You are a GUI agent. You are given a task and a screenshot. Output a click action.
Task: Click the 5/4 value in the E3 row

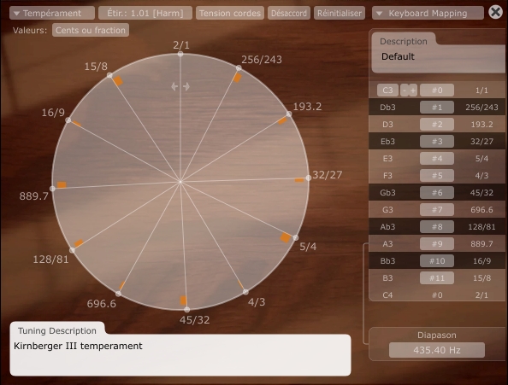point(481,159)
